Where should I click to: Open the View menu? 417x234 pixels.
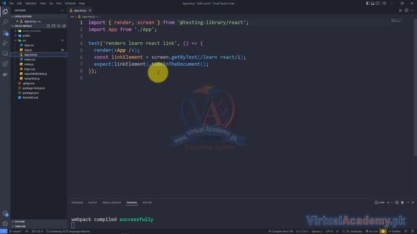point(43,3)
